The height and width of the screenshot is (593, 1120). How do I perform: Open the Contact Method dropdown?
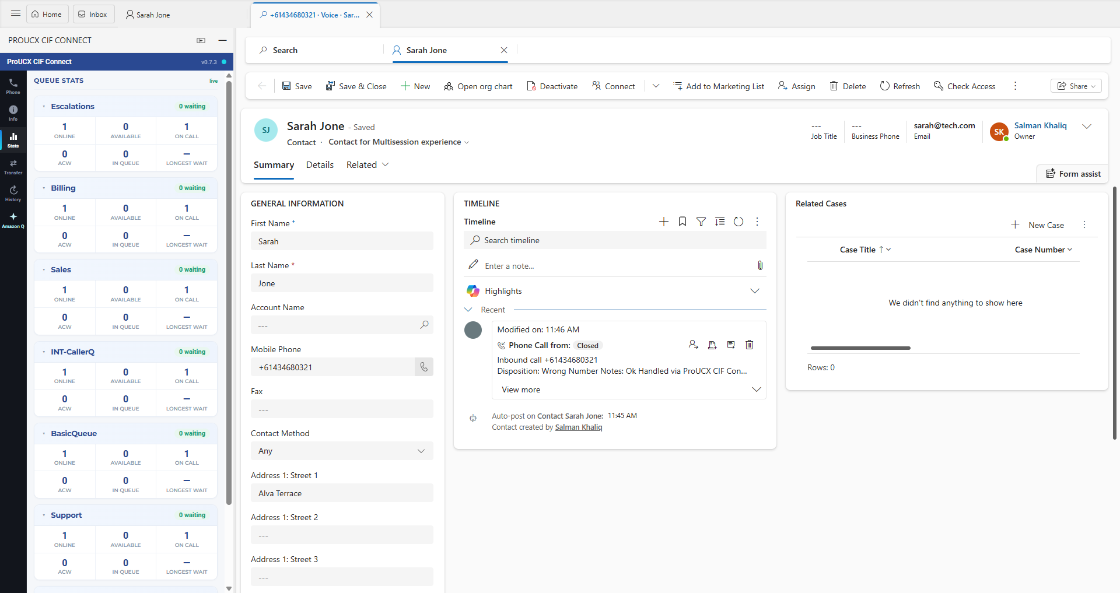point(342,451)
